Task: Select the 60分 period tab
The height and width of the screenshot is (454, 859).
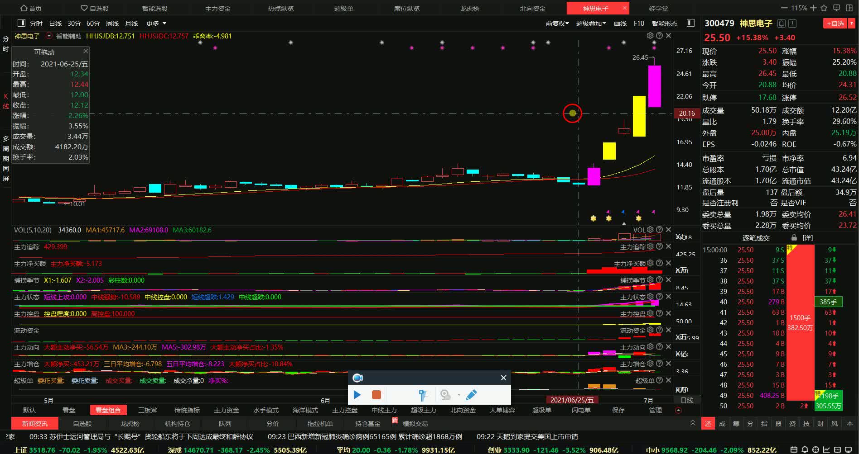Action: click(93, 24)
